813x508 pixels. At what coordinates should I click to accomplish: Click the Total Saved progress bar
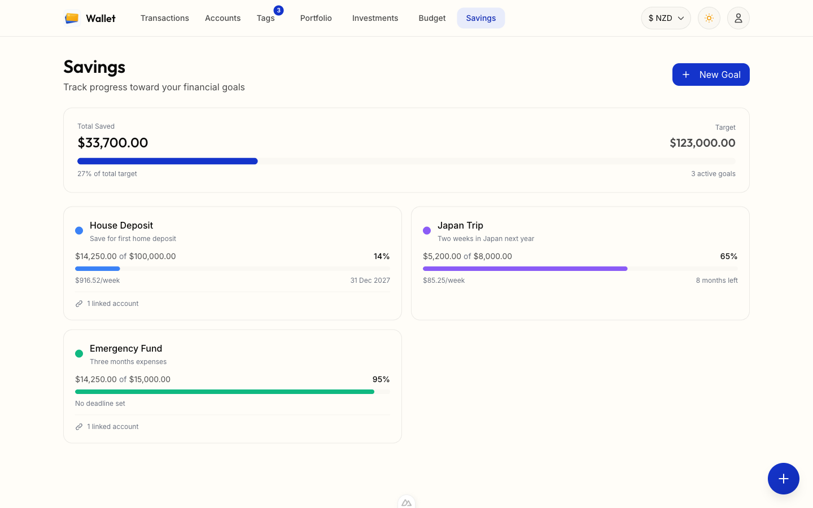click(406, 161)
